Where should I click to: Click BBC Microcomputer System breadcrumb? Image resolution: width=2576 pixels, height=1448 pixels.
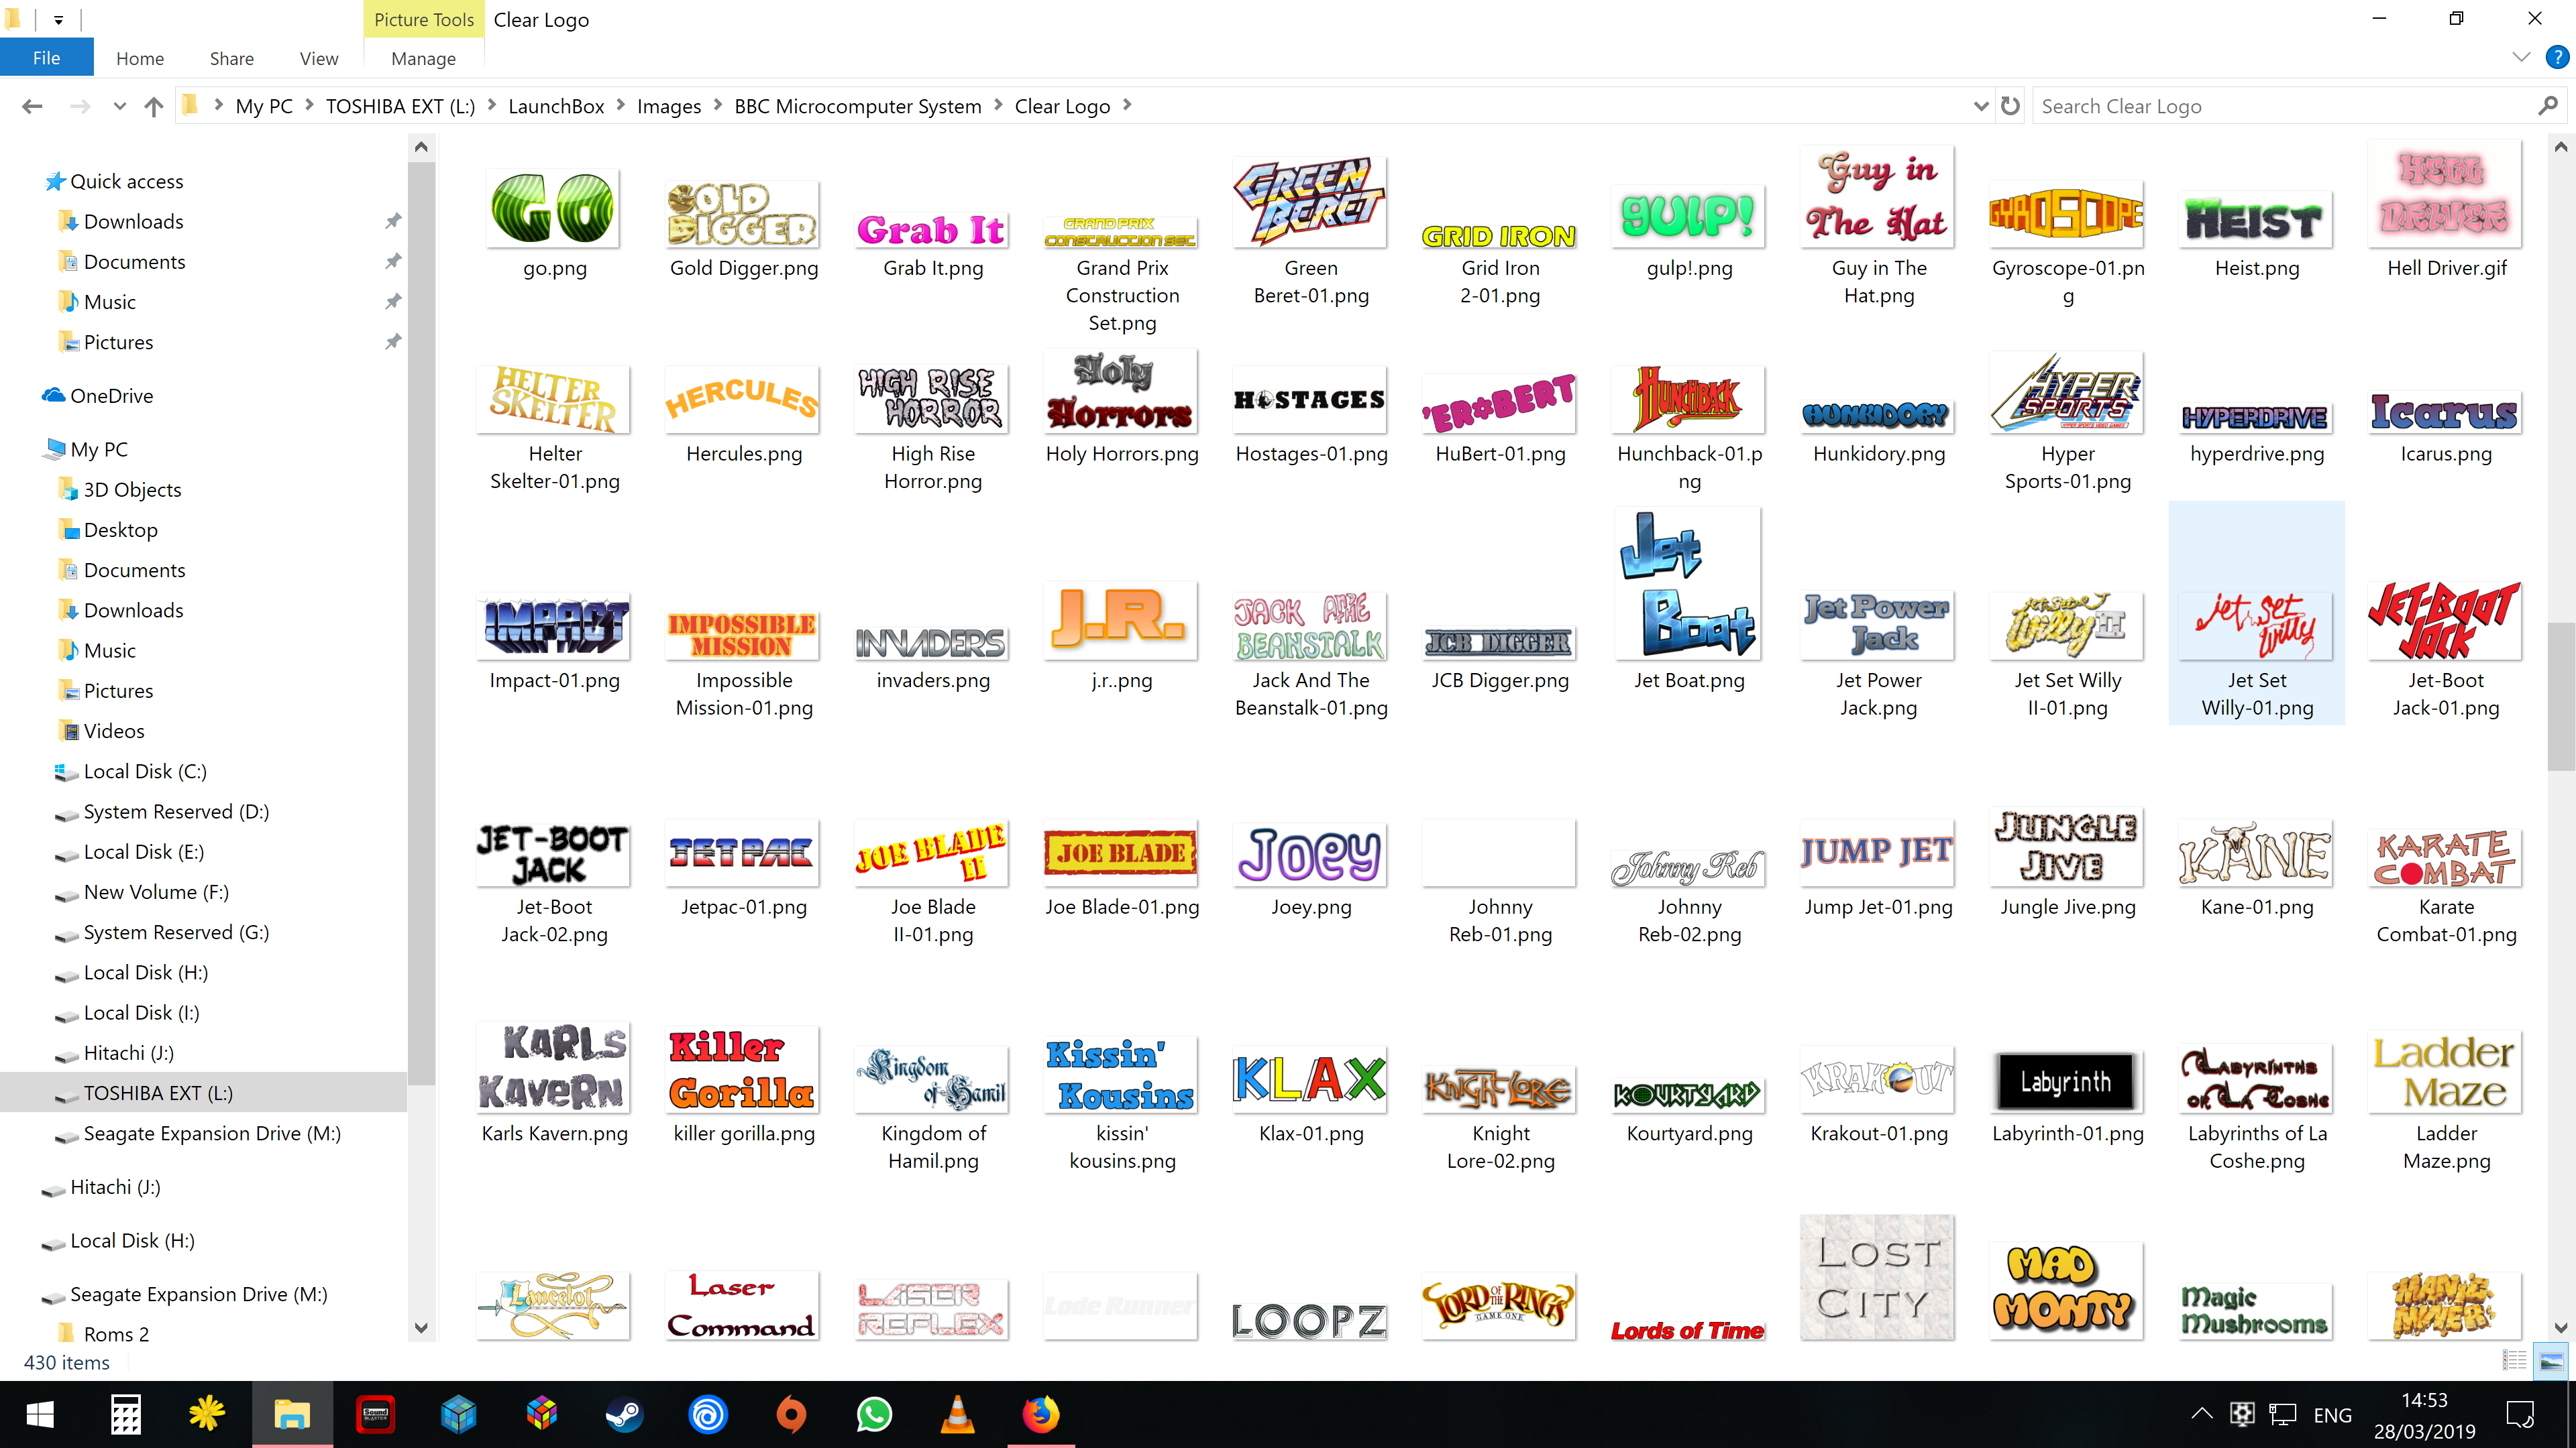858,106
